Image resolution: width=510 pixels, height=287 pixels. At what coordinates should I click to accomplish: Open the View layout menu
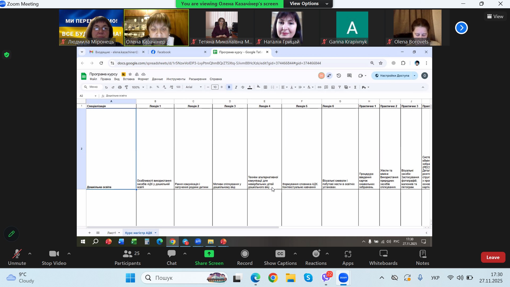495,16
